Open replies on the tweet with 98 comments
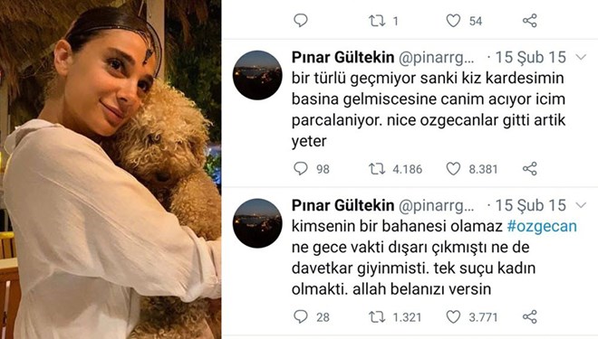The height and width of the screenshot is (339, 598). (x=301, y=168)
